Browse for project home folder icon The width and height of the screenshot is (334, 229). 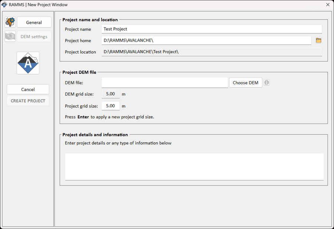[318, 40]
